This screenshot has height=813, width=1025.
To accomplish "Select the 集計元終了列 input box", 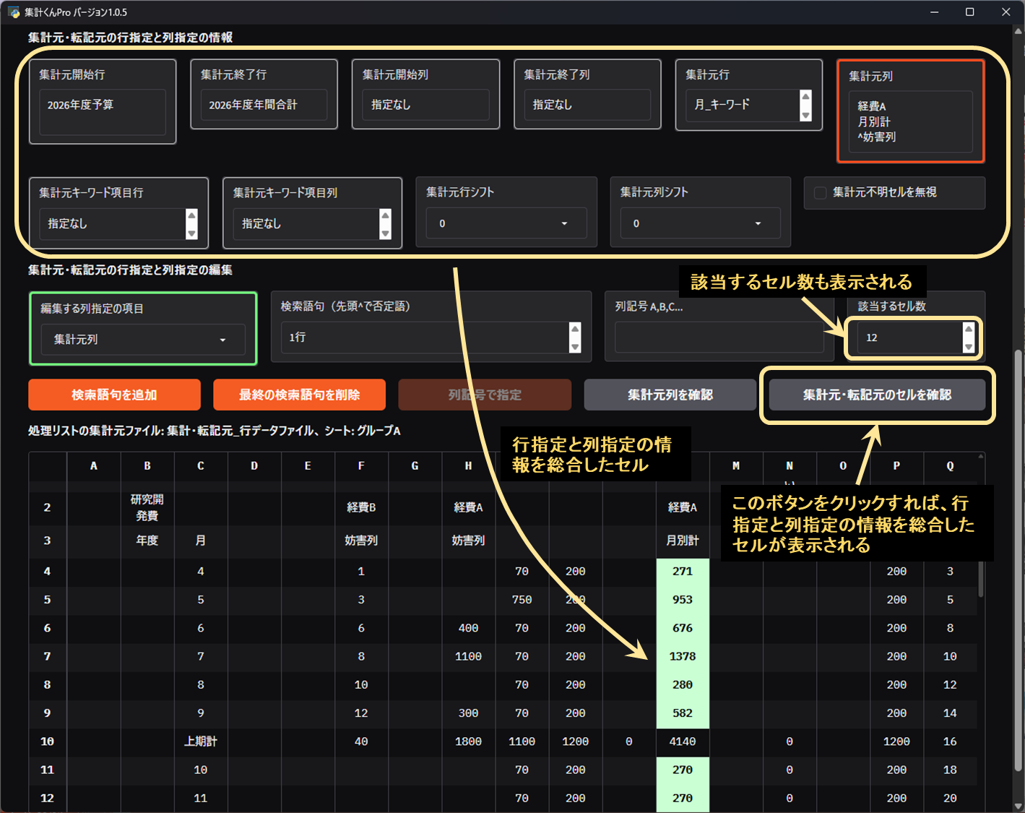I will point(587,105).
